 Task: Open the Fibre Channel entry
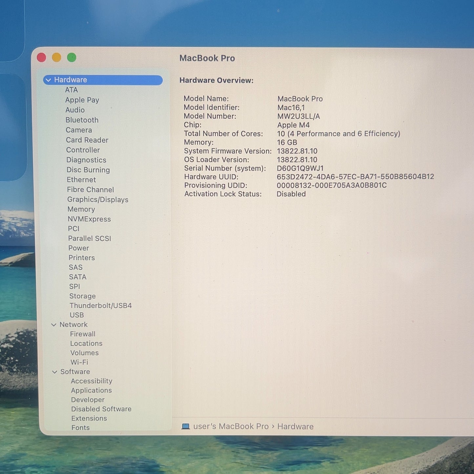coord(91,190)
